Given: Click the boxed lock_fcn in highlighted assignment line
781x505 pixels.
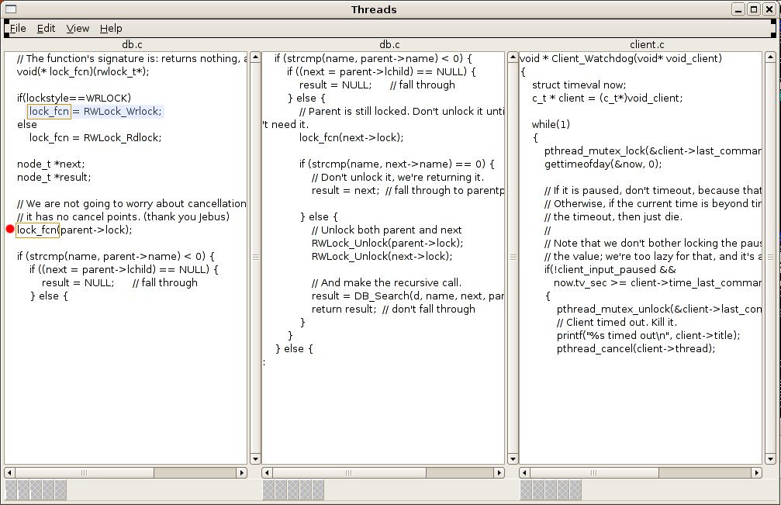Looking at the screenshot, I should [49, 112].
